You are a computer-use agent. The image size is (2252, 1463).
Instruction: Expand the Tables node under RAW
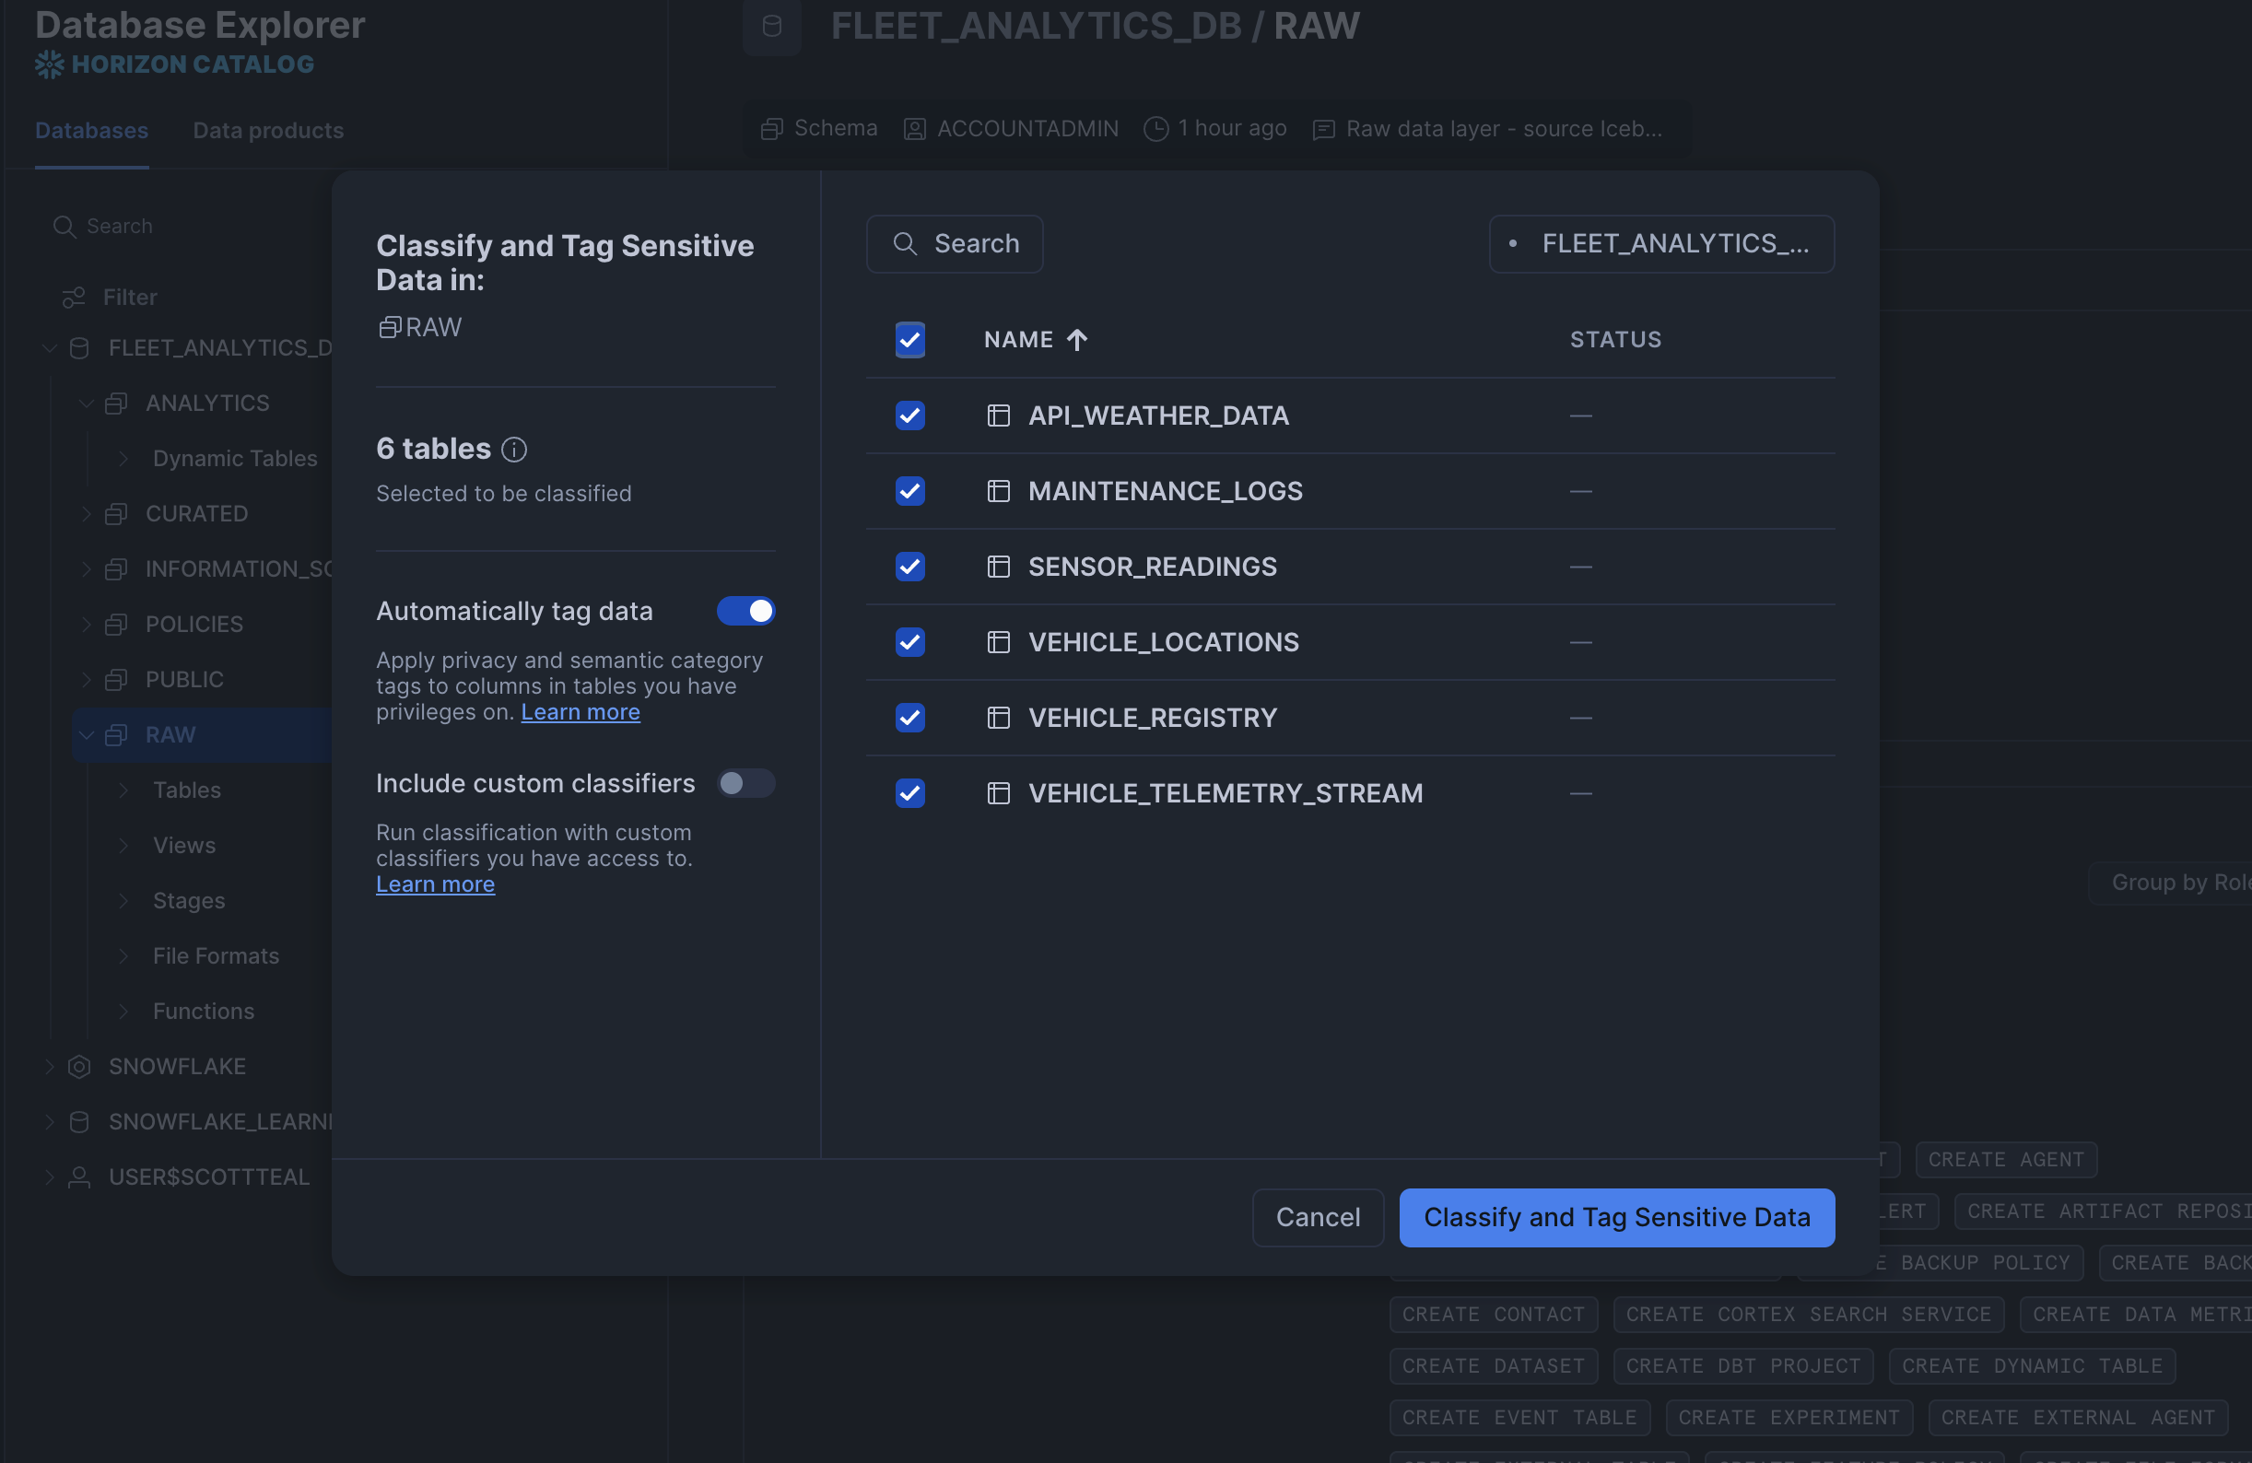(124, 790)
